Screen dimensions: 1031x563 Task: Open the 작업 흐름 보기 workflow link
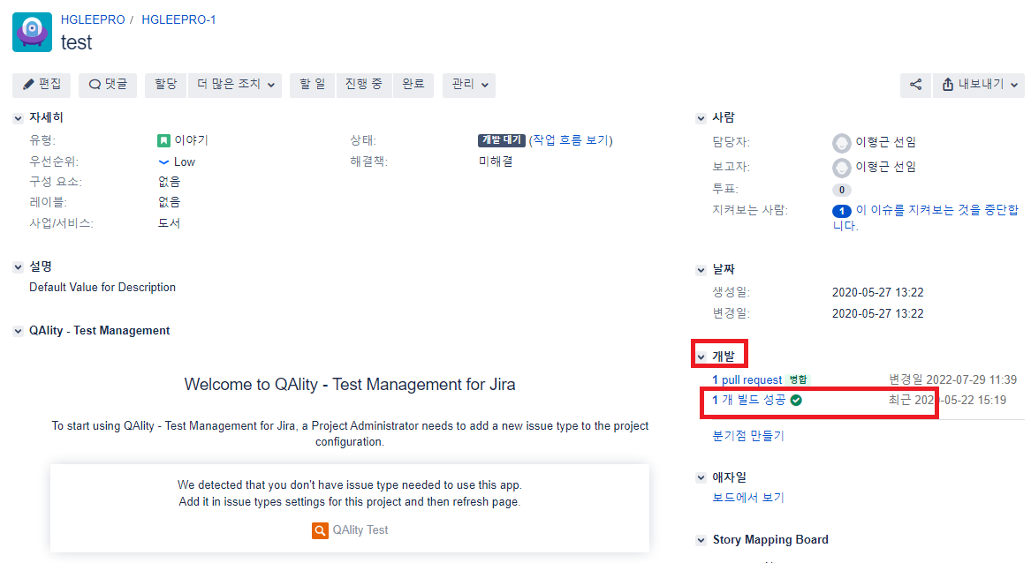click(x=571, y=140)
